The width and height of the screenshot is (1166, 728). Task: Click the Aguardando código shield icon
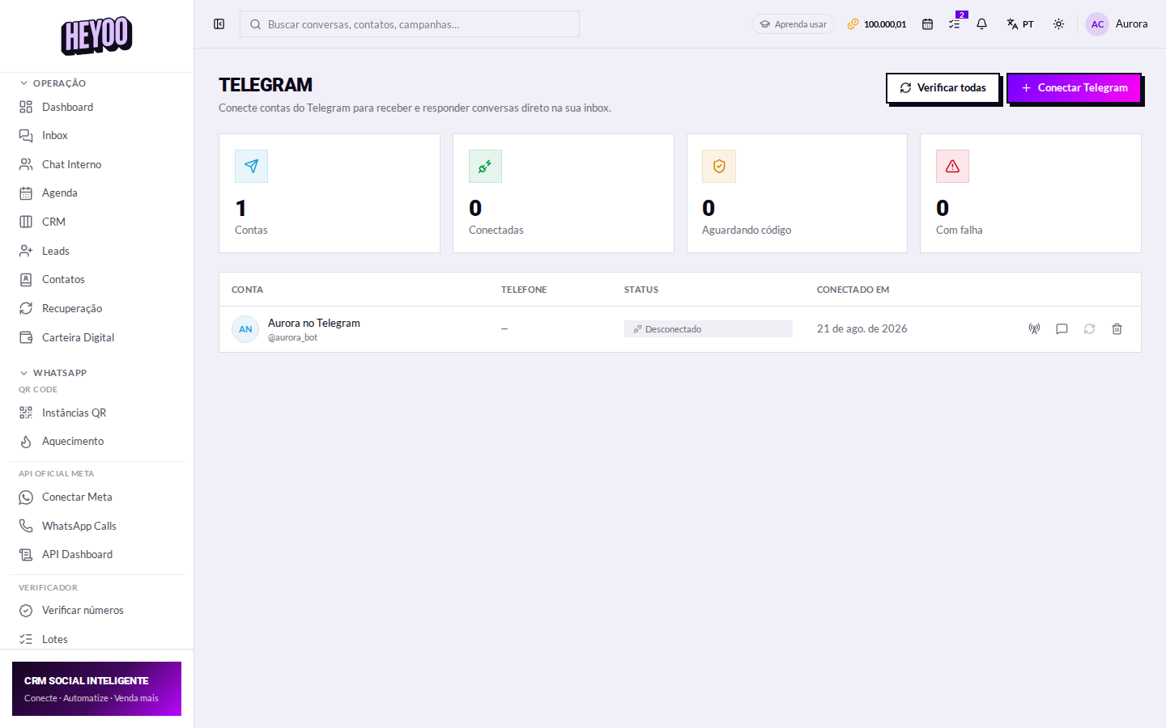[x=719, y=166]
